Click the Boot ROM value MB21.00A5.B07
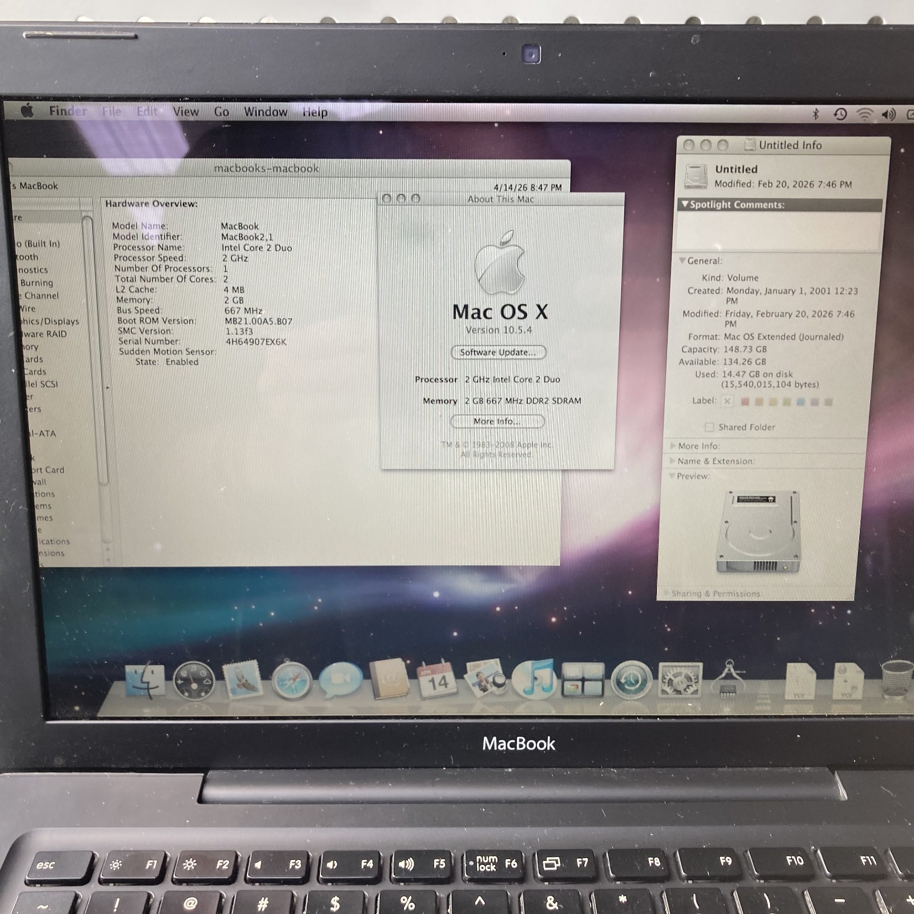The height and width of the screenshot is (914, 914). (258, 321)
